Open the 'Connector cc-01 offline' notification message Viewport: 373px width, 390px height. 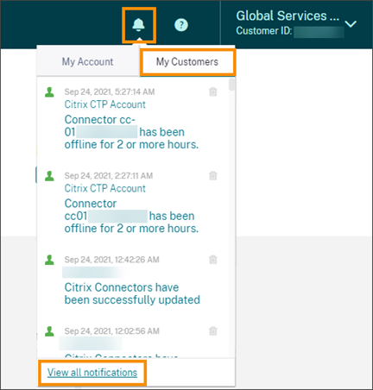pyautogui.click(x=131, y=132)
